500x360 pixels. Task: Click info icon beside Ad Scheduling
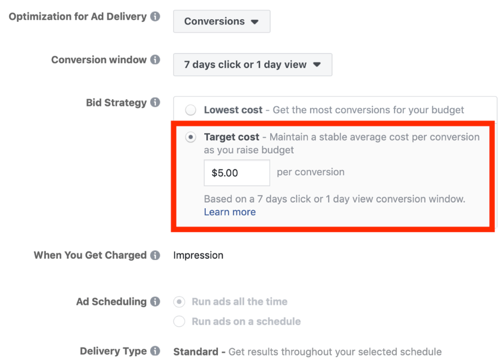tap(156, 302)
